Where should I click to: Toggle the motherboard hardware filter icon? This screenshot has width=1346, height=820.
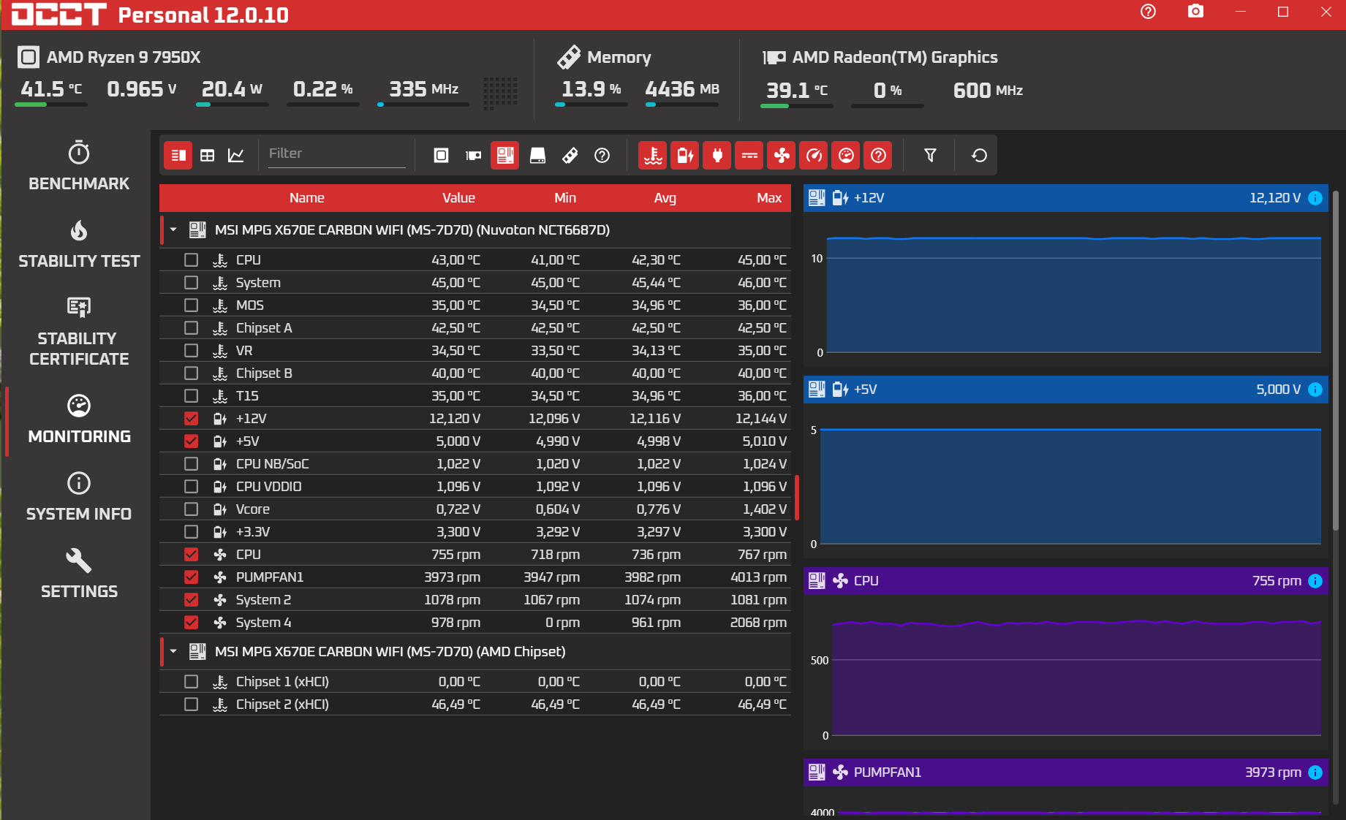(505, 155)
